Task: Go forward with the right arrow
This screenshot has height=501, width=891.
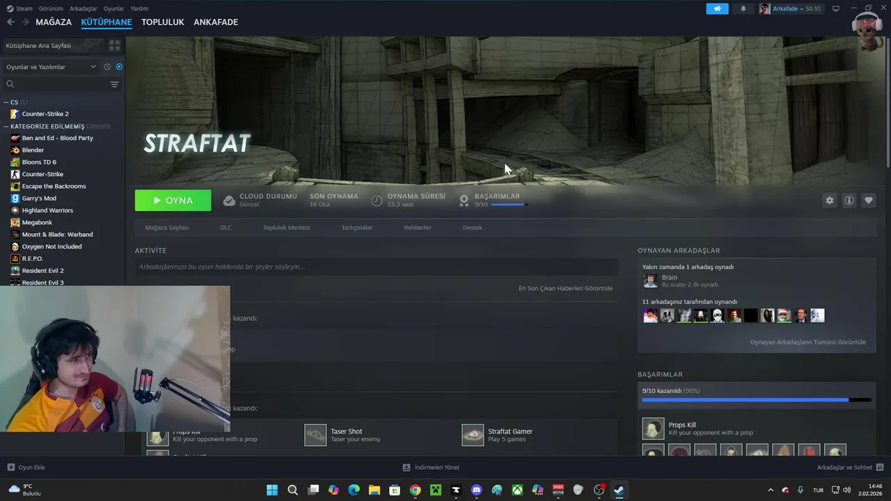Action: pyautogui.click(x=25, y=22)
